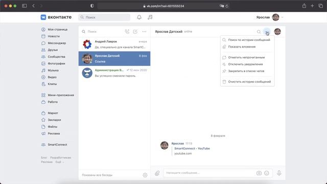The width and height of the screenshot is (327, 184).
Task: Click the Маркет sidebar icon
Action: (x=43, y=113)
